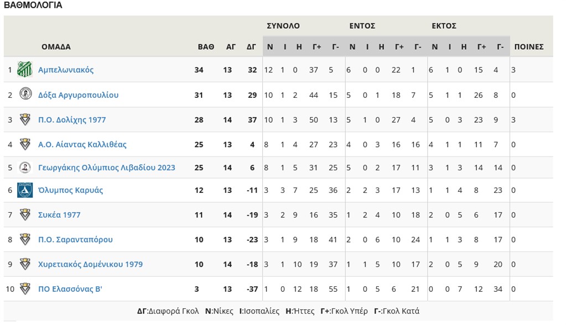This screenshot has width=566, height=325.
Task: Open Χυρετιακός Δομένικου 1979 team link
Action: coord(90,264)
